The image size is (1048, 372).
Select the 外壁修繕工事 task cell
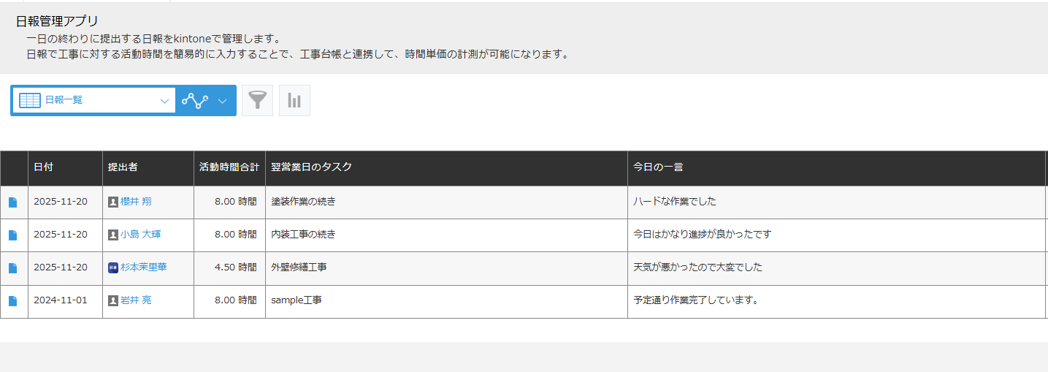pos(299,267)
